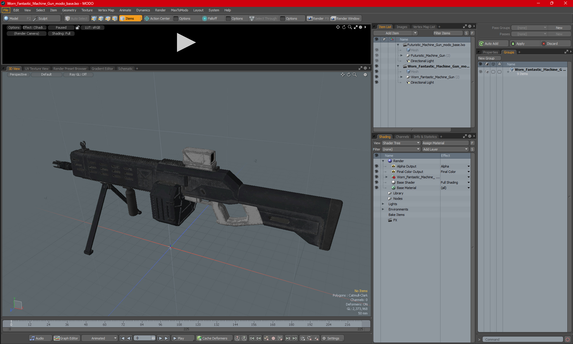Viewport: 573px width, 344px height.
Task: Open the Add Item dropdown
Action: (396, 33)
